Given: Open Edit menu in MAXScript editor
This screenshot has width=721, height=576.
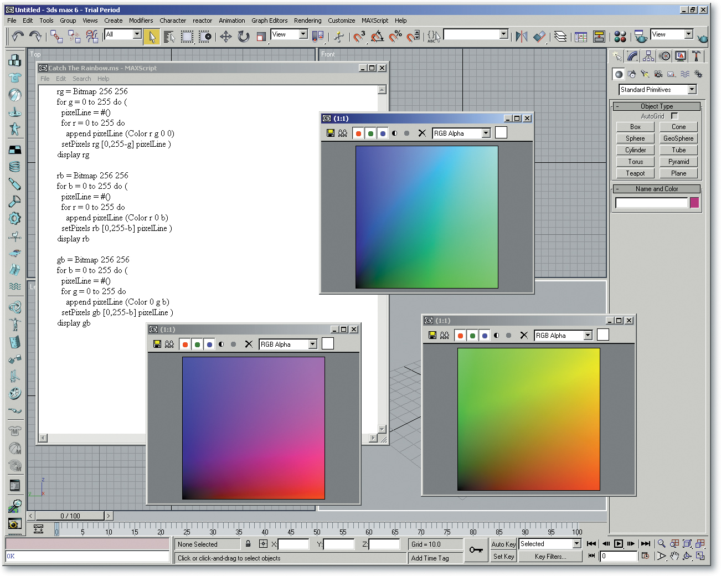Looking at the screenshot, I should point(61,79).
